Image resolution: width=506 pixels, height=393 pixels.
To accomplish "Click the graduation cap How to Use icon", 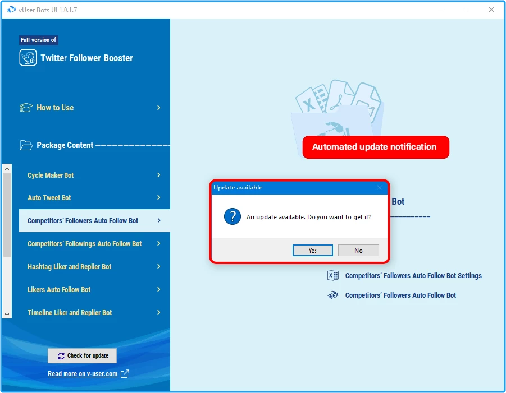I will [26, 108].
